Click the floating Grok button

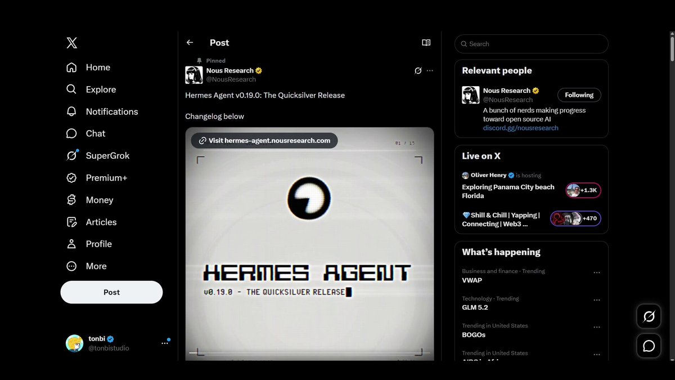tap(649, 317)
